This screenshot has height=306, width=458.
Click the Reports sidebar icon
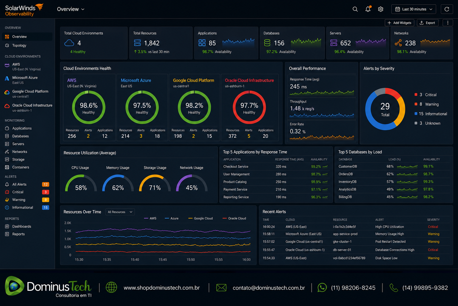(7, 234)
